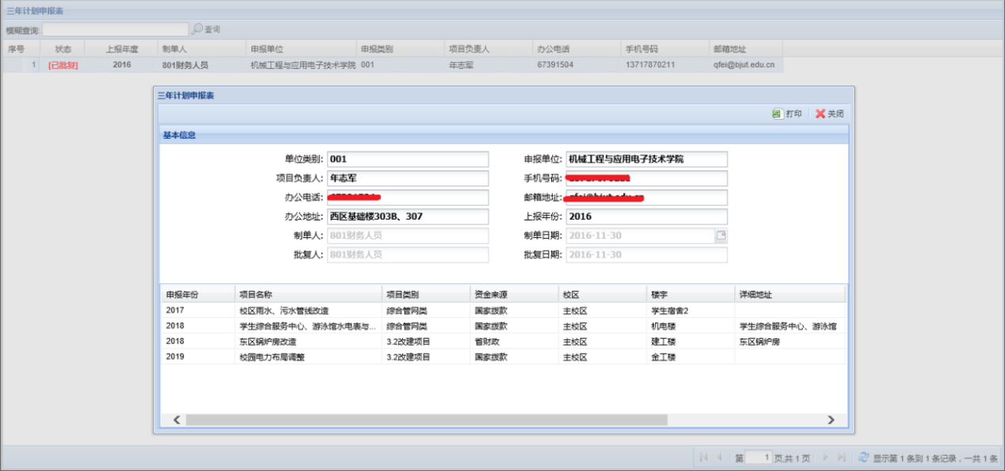Click the magnifier search (查询) icon

[x=197, y=29]
